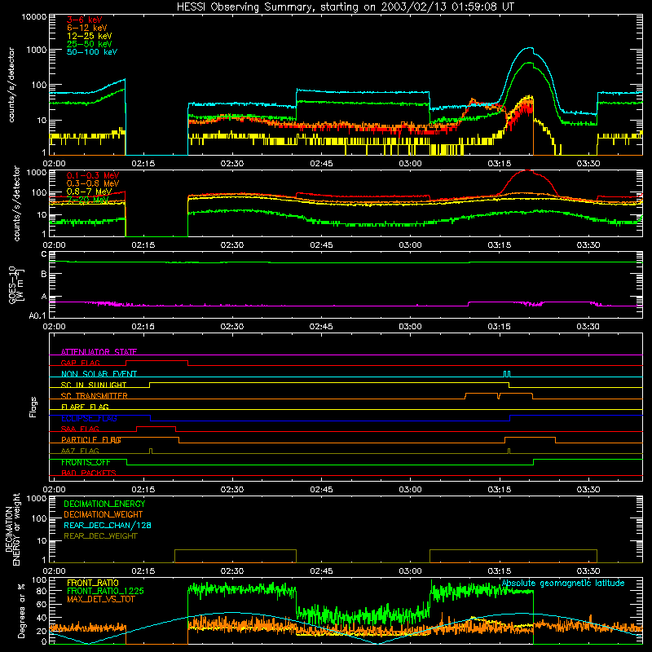Click the first REAR_DEC_WEIGHT step block
Viewport: 652px width, 652px height.
tap(236, 556)
